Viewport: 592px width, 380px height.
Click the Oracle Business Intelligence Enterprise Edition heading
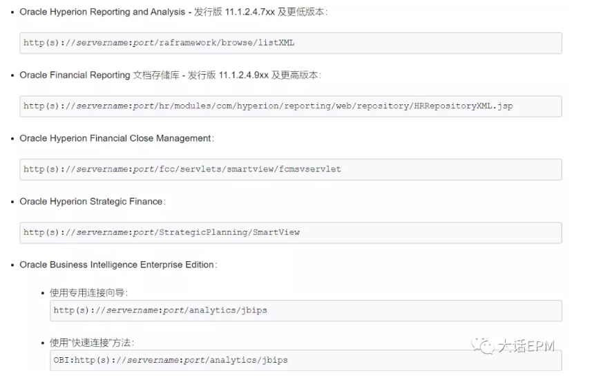click(117, 265)
